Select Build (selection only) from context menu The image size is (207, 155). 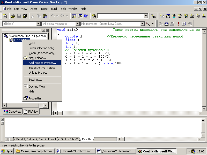tap(42, 48)
